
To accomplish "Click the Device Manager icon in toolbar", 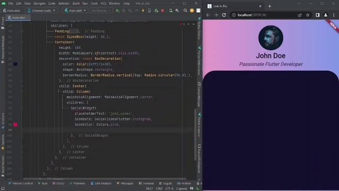I will click(171, 11).
